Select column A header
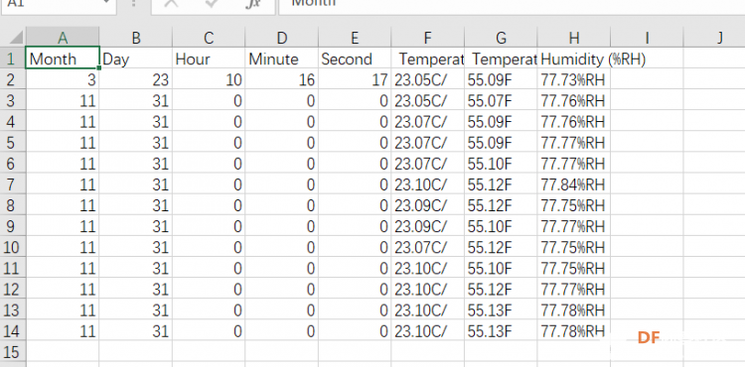The width and height of the screenshot is (745, 367). click(63, 38)
